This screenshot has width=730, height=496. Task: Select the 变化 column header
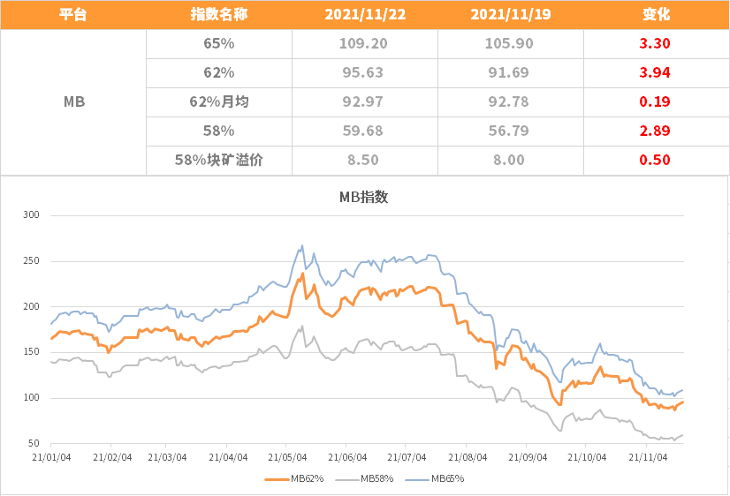point(656,15)
